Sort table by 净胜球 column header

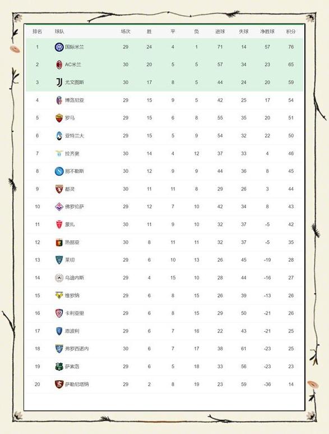(x=267, y=31)
